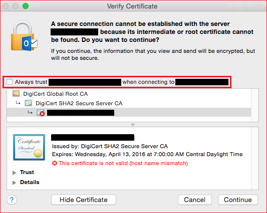This screenshot has height=213, width=267.
Task: Click the red error icon beside not valid message
Action: (55, 163)
